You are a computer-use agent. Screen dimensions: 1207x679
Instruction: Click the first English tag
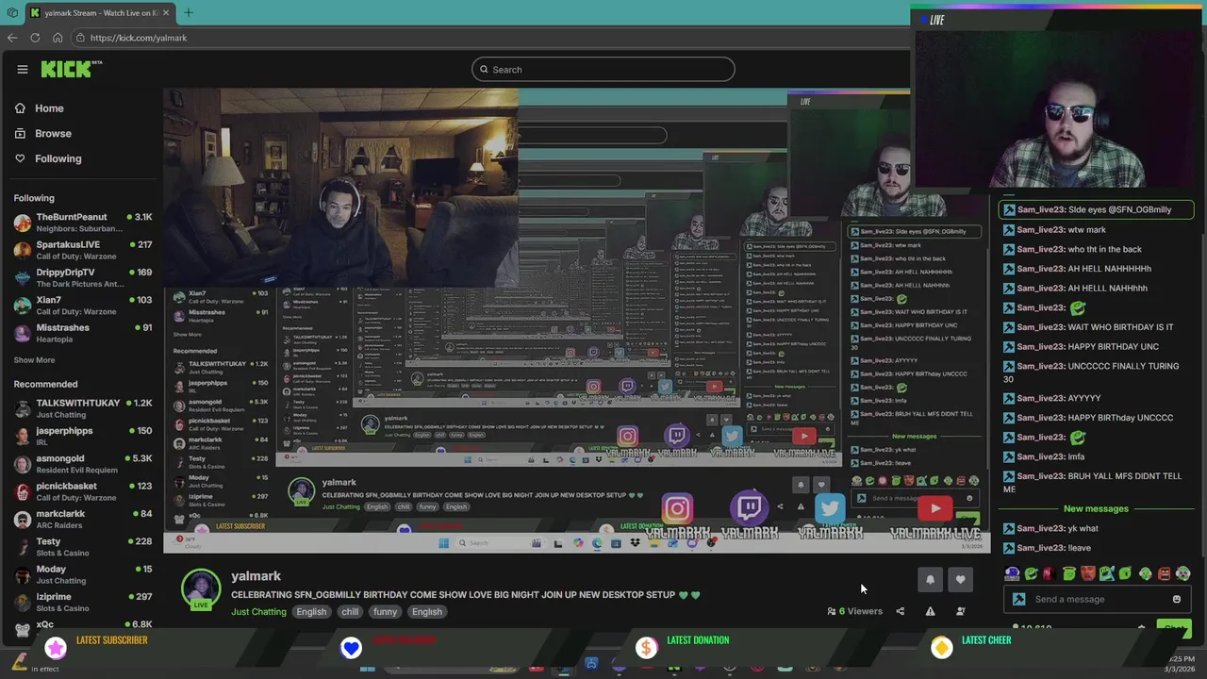tap(311, 611)
